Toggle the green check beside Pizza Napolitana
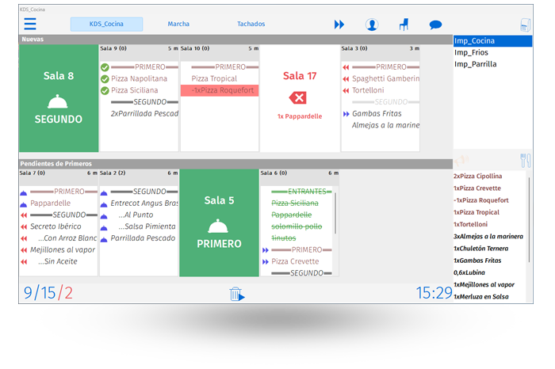Viewport: 555px width, 369px height. click(105, 79)
